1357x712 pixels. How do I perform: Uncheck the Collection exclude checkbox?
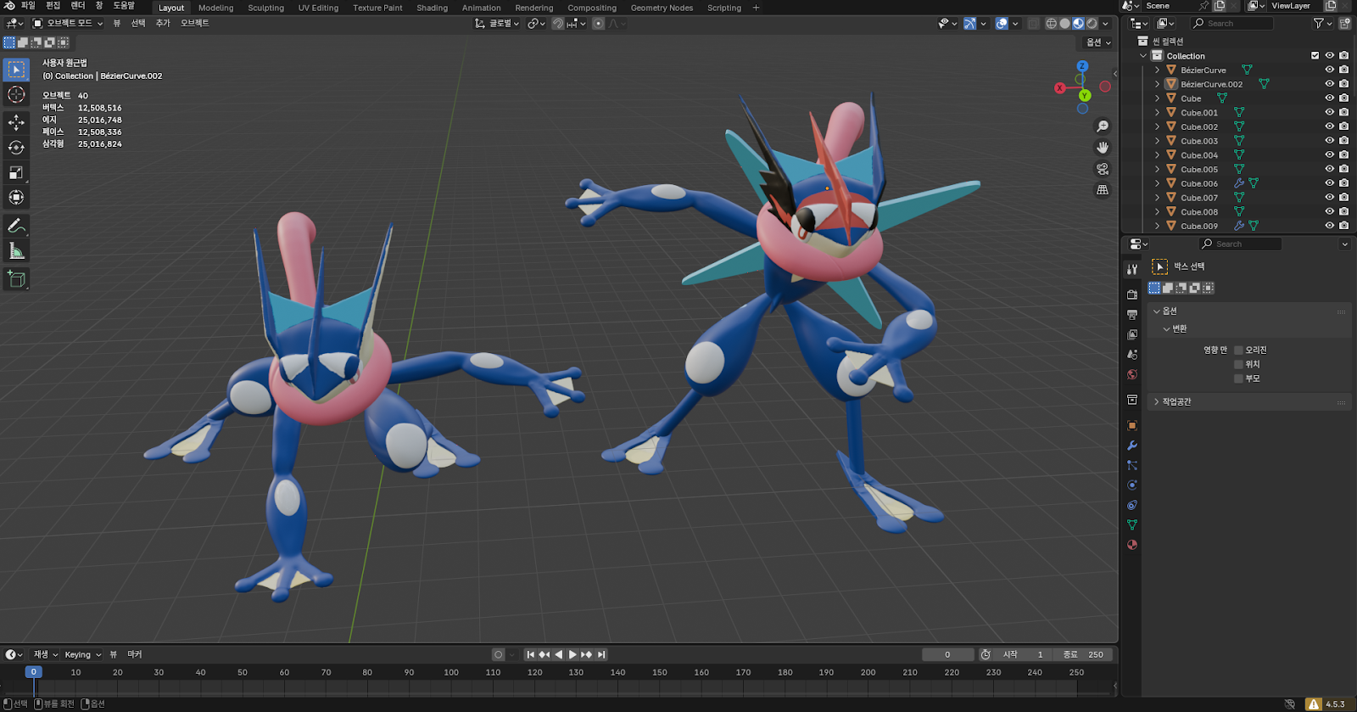1315,55
